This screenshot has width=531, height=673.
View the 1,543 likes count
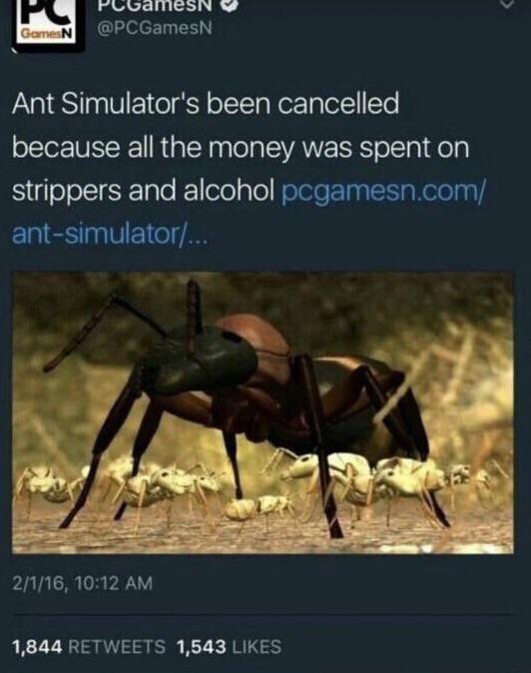coord(202,646)
